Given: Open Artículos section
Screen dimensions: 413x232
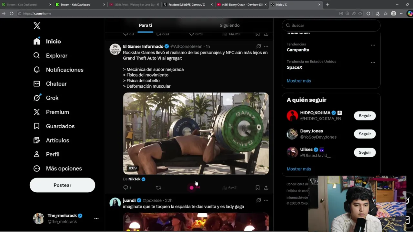Looking at the screenshot, I should 51,140.
